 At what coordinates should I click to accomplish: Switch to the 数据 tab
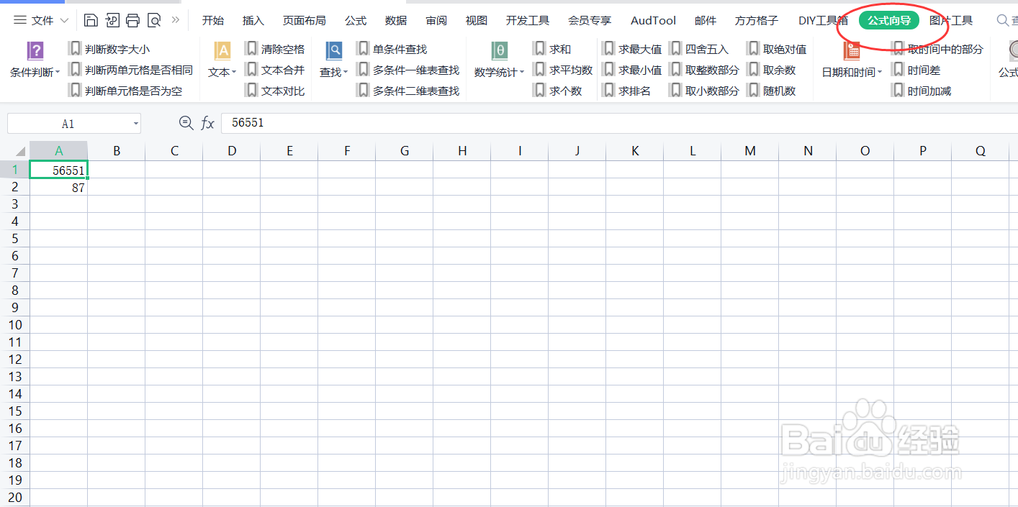pyautogui.click(x=396, y=20)
